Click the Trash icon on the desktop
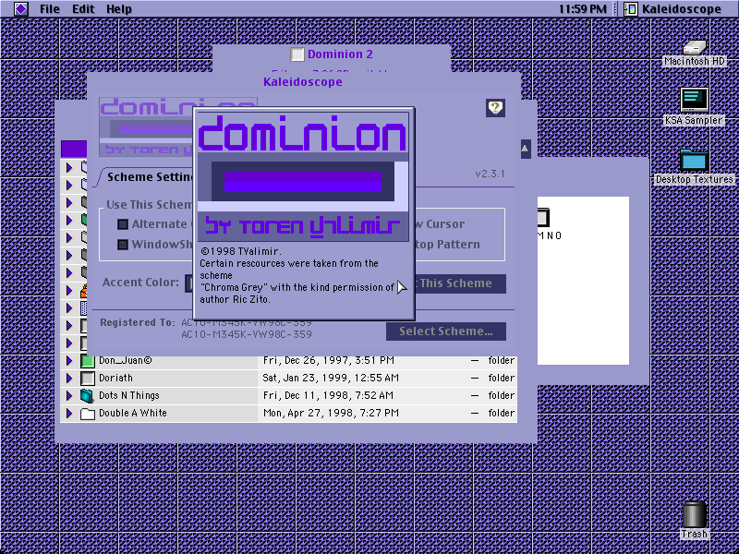This screenshot has height=554, width=739. [695, 514]
